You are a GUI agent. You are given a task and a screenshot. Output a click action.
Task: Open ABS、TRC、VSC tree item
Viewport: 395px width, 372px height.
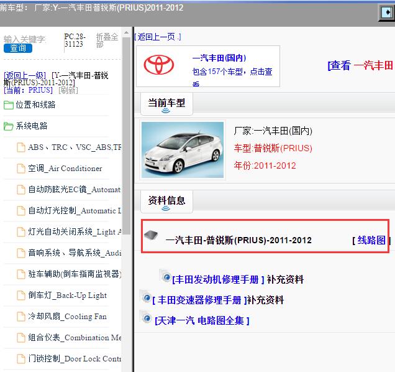[x=75, y=147]
